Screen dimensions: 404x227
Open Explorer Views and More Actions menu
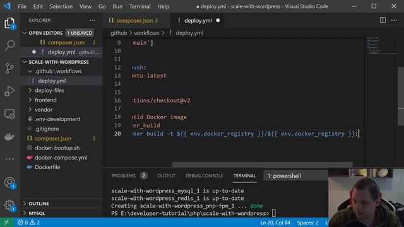click(93, 20)
